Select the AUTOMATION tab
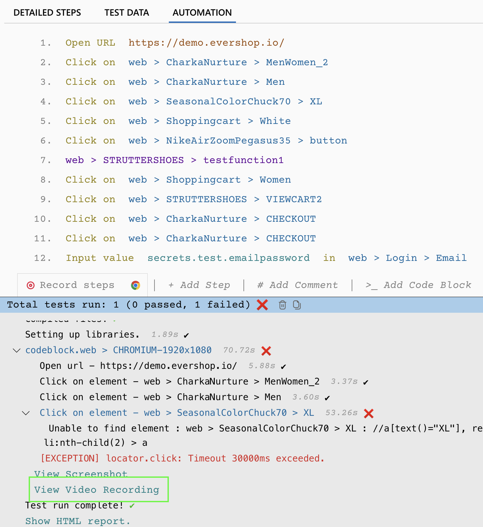The width and height of the screenshot is (483, 527). 202,13
